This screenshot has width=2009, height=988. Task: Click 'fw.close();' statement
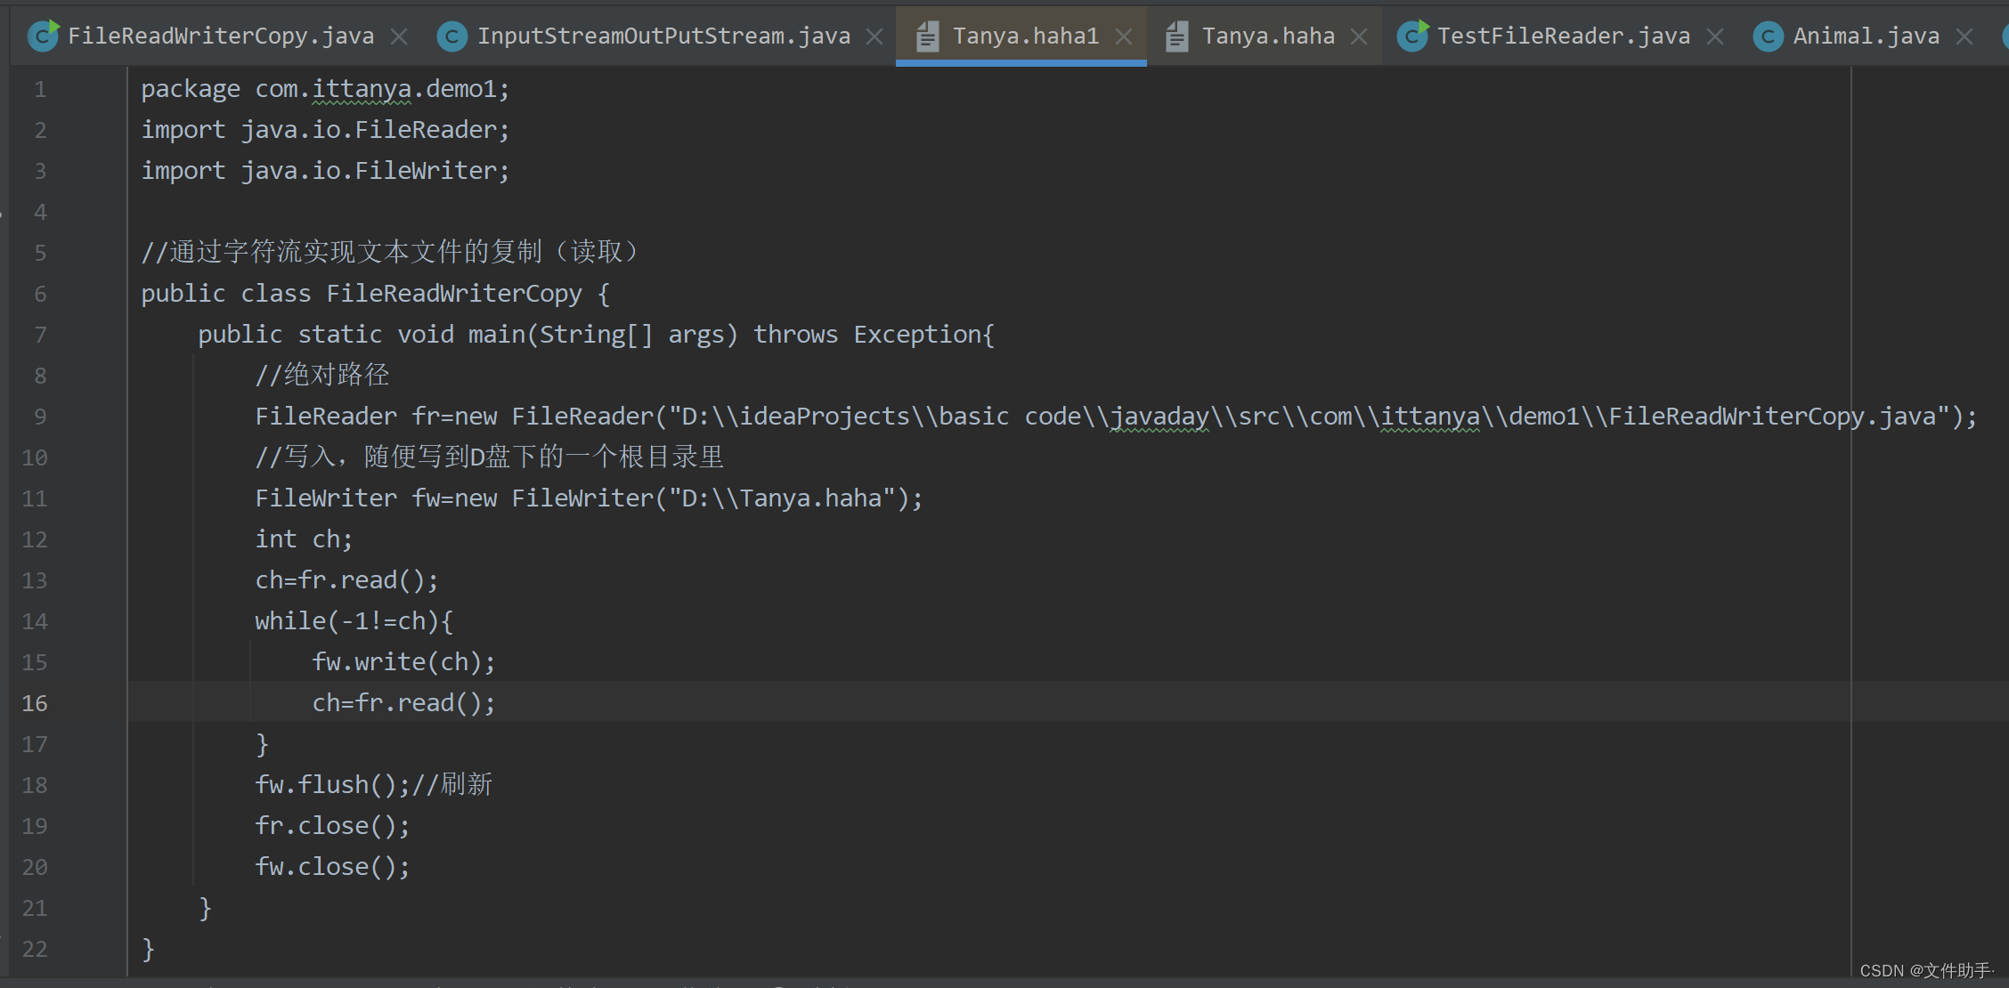pyautogui.click(x=332, y=867)
